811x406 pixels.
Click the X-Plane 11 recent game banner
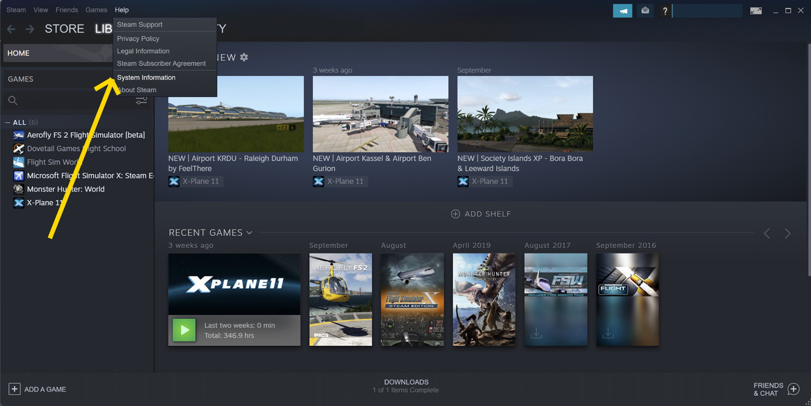[x=234, y=285]
